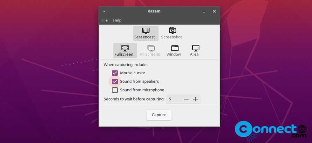
Task: Uncheck Sound from speakers
Action: click(x=115, y=81)
